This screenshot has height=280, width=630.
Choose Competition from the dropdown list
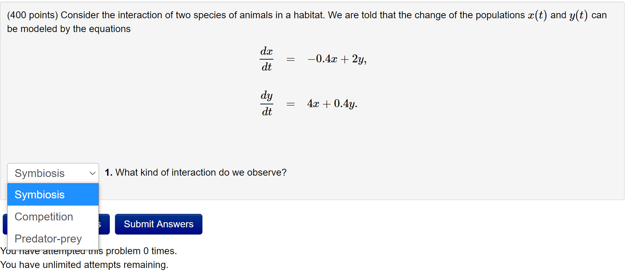(x=53, y=217)
